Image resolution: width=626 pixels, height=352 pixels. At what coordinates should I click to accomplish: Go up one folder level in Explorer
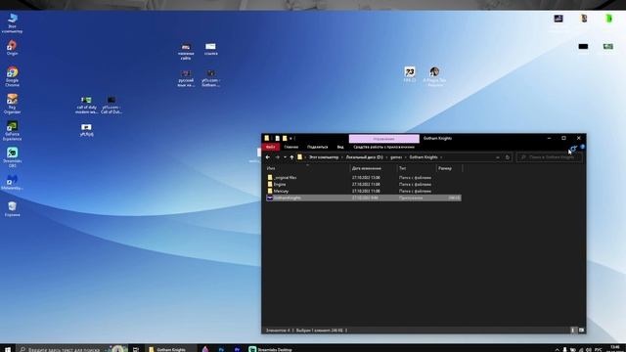click(291, 157)
